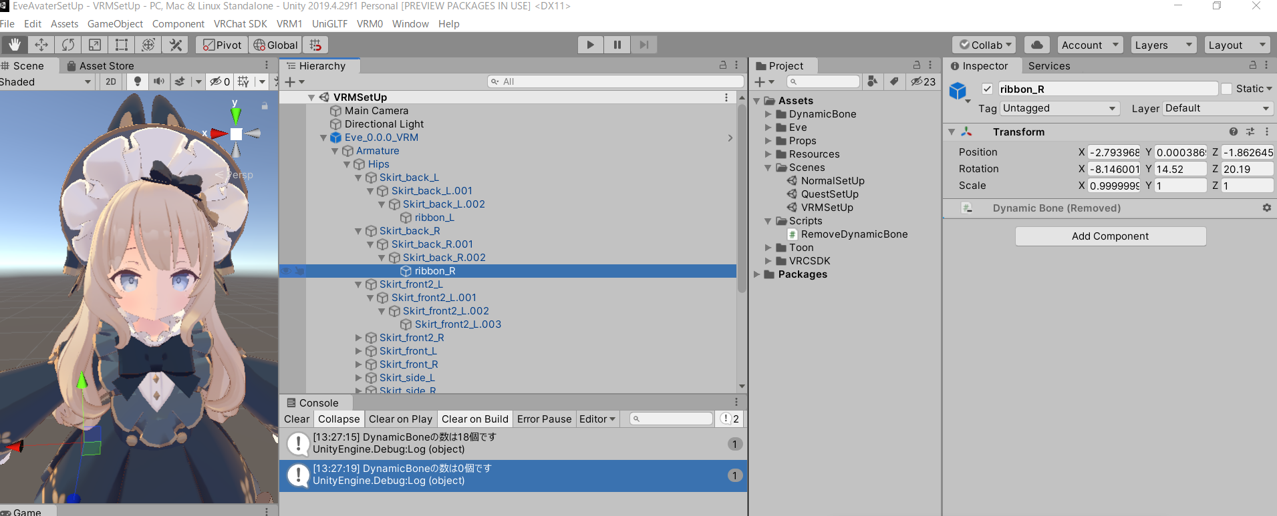The width and height of the screenshot is (1277, 516).
Task: Collapse the Skirt_back_L hierarchy node
Action: click(358, 178)
